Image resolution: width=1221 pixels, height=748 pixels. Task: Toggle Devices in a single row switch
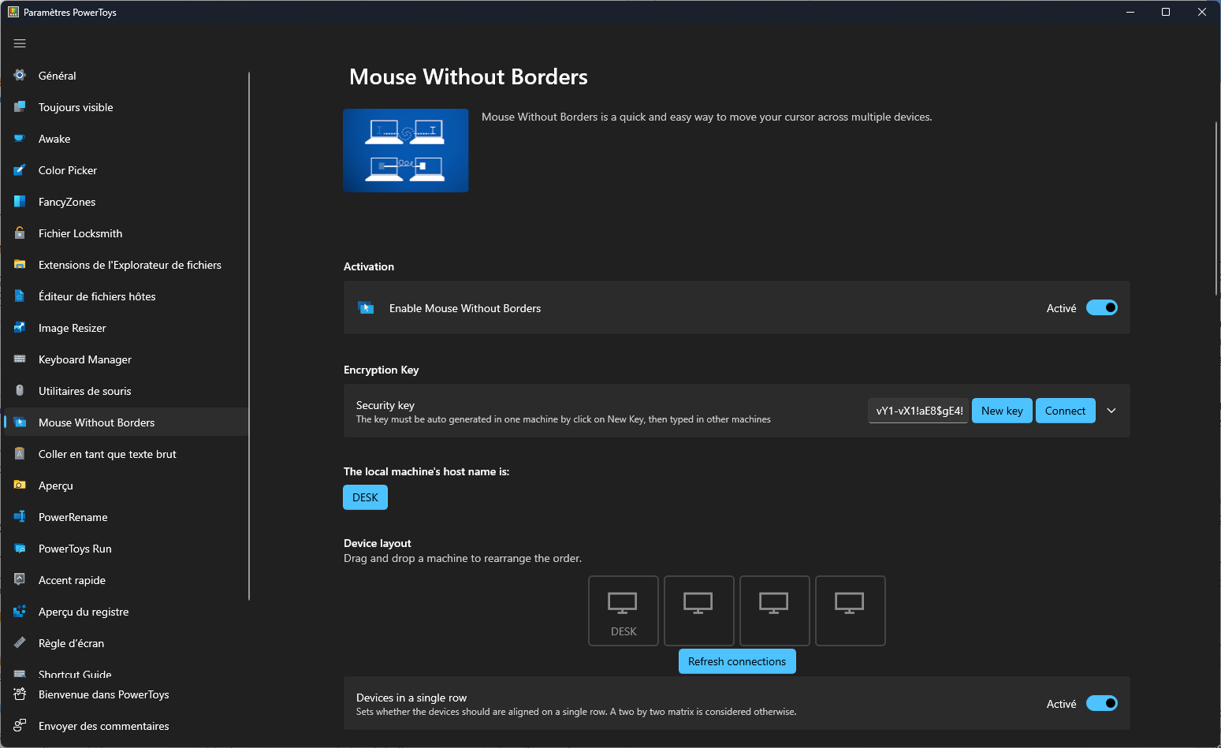click(x=1101, y=703)
